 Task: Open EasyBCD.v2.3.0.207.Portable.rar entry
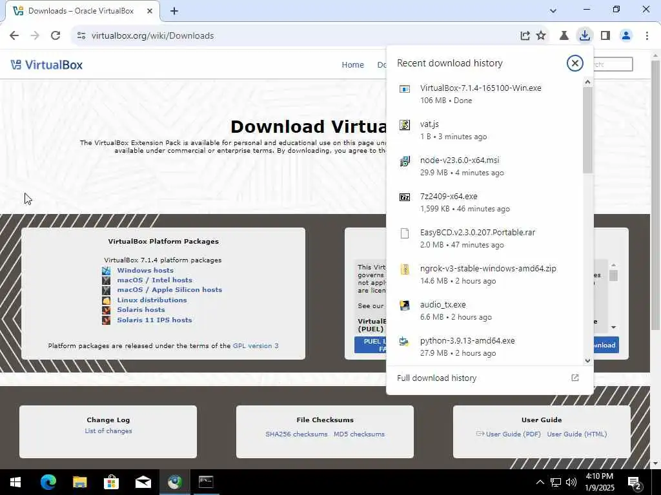point(478,232)
